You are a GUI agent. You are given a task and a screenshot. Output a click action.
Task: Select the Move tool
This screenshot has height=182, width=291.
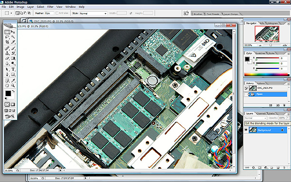13,32
